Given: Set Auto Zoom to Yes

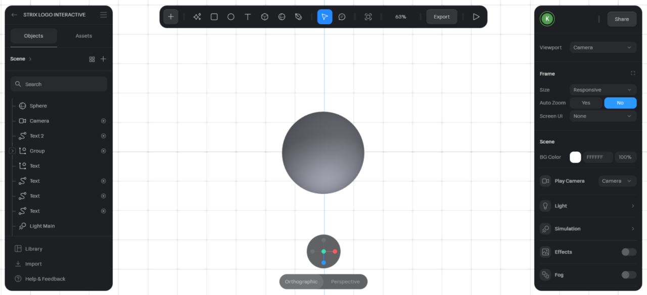Looking at the screenshot, I should click(x=586, y=103).
